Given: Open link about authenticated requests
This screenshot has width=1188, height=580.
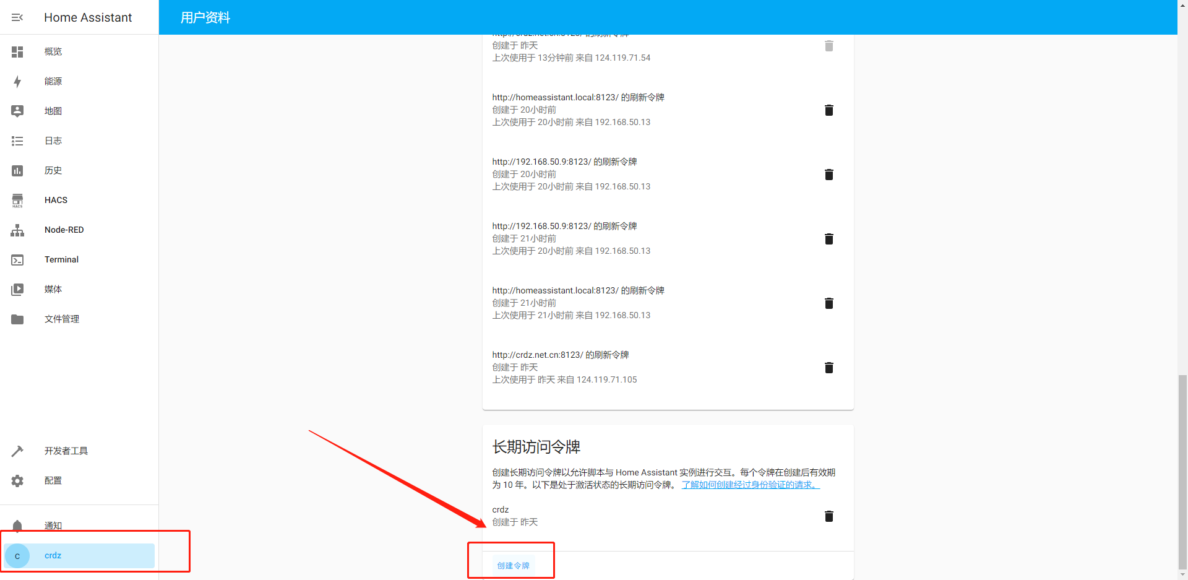Looking at the screenshot, I should click(750, 485).
